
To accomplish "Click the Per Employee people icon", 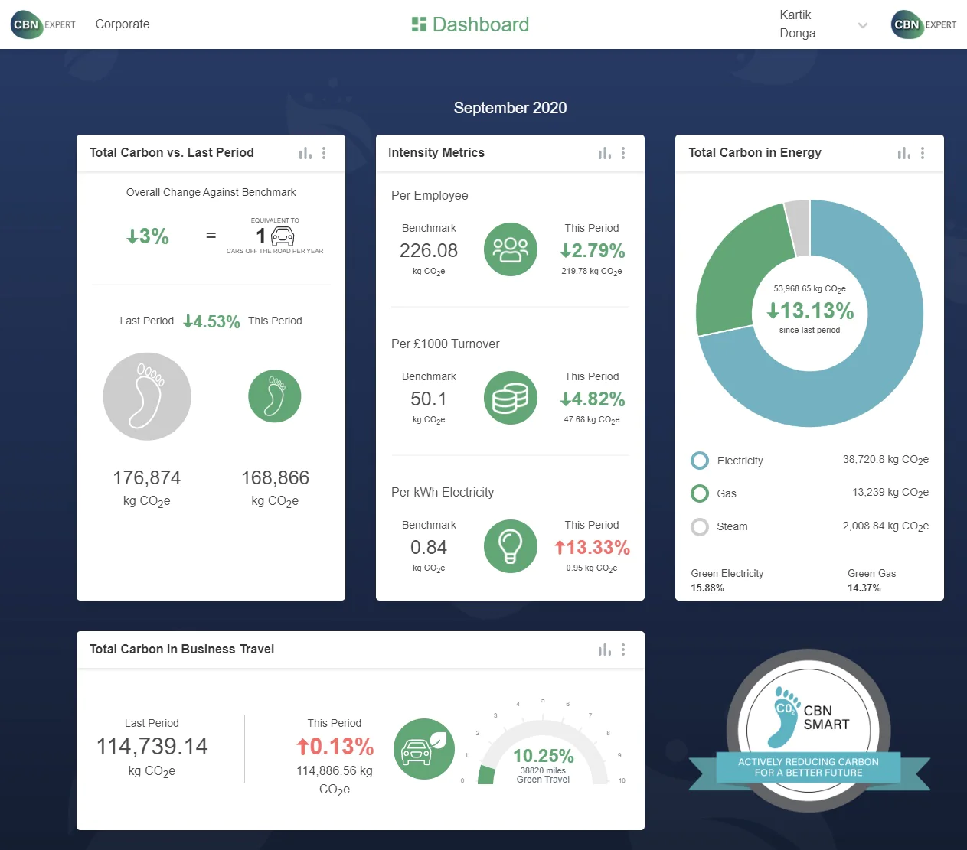I will tap(510, 249).
